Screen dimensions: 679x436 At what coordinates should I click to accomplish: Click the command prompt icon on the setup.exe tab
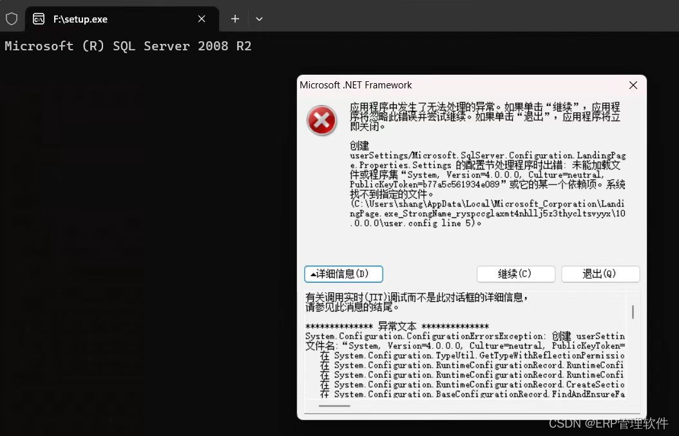[40, 19]
